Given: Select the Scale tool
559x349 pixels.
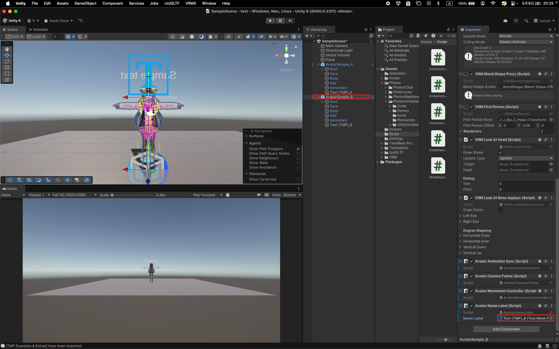Looking at the screenshot, I should [7, 67].
